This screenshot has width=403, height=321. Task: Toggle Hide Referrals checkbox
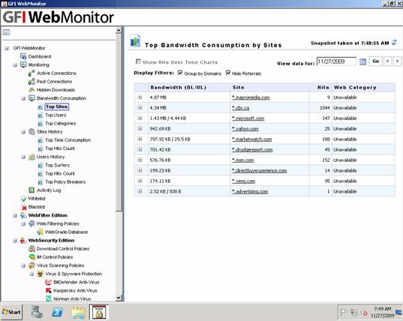(x=228, y=73)
